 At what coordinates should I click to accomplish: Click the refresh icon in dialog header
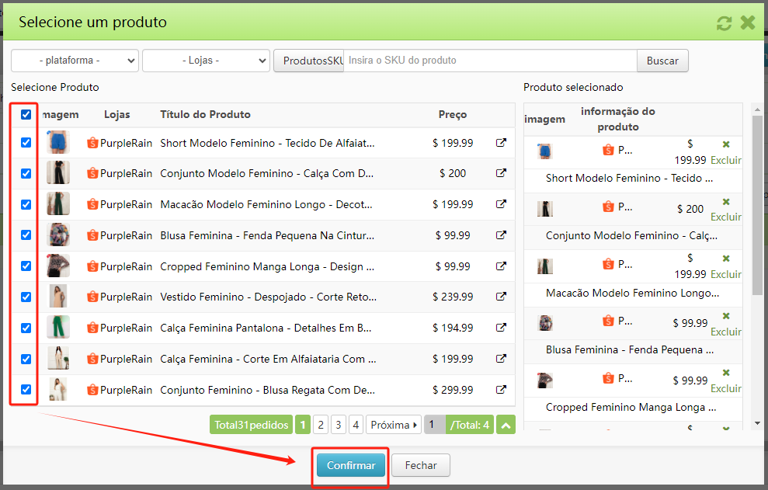coord(724,23)
